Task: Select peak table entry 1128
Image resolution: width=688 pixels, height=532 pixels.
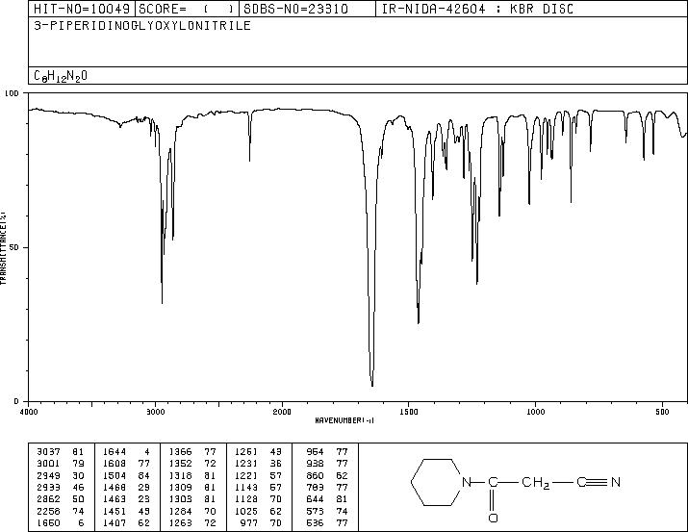Action: (x=258, y=499)
